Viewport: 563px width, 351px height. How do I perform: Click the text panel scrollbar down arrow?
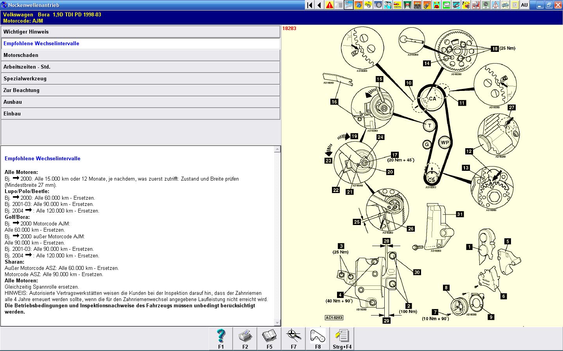pos(277,323)
